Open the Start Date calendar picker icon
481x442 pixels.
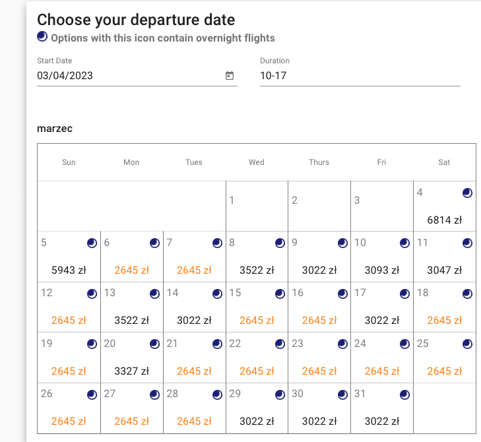(230, 75)
